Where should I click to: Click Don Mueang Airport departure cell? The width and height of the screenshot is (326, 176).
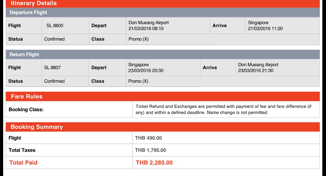tap(168, 26)
